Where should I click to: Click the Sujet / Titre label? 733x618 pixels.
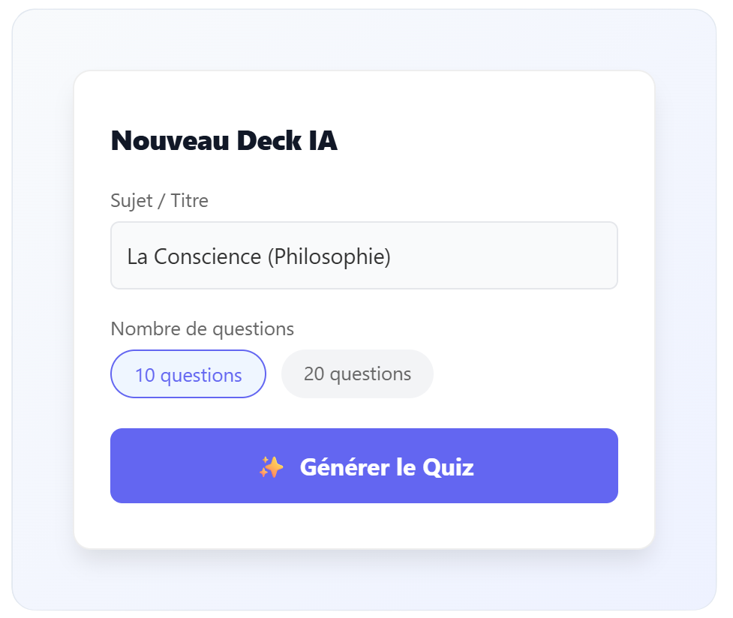tap(159, 200)
